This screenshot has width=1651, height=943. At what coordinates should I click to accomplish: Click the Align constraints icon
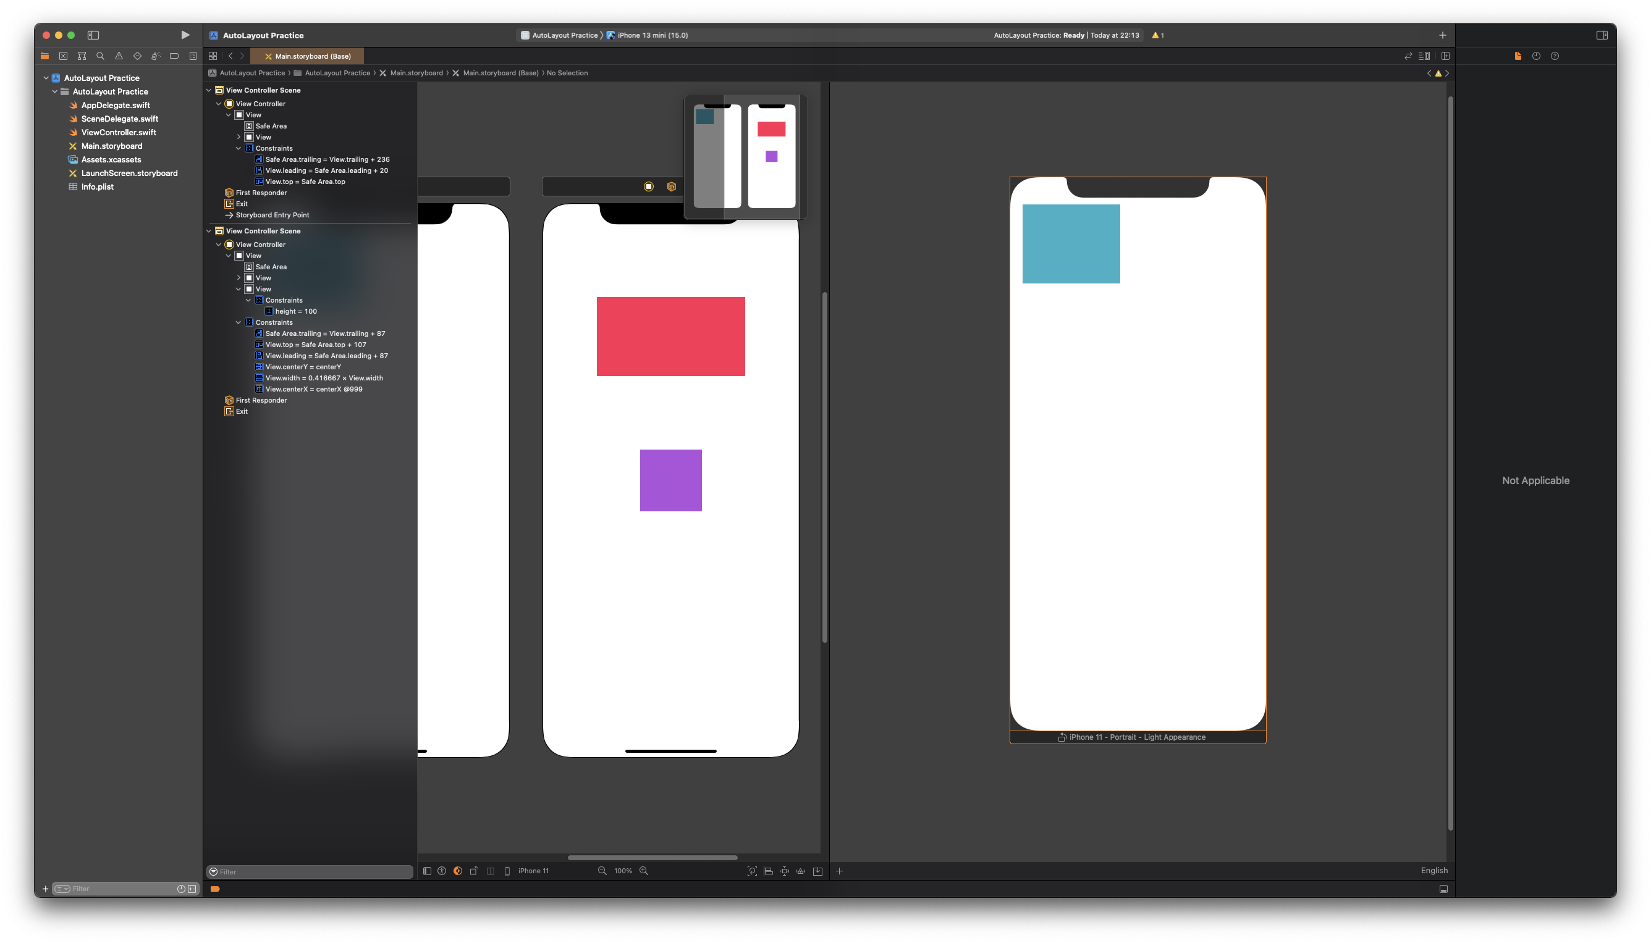(x=768, y=871)
